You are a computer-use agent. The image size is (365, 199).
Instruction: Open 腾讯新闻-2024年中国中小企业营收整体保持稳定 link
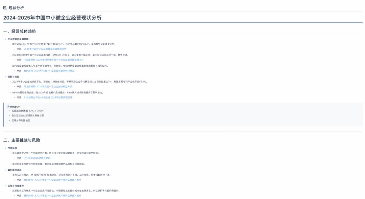[x=49, y=71]
